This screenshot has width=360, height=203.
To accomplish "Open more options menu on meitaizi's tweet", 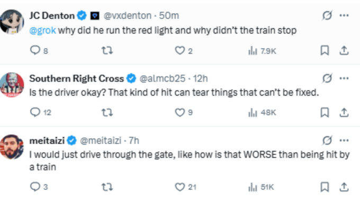I will point(344,140).
